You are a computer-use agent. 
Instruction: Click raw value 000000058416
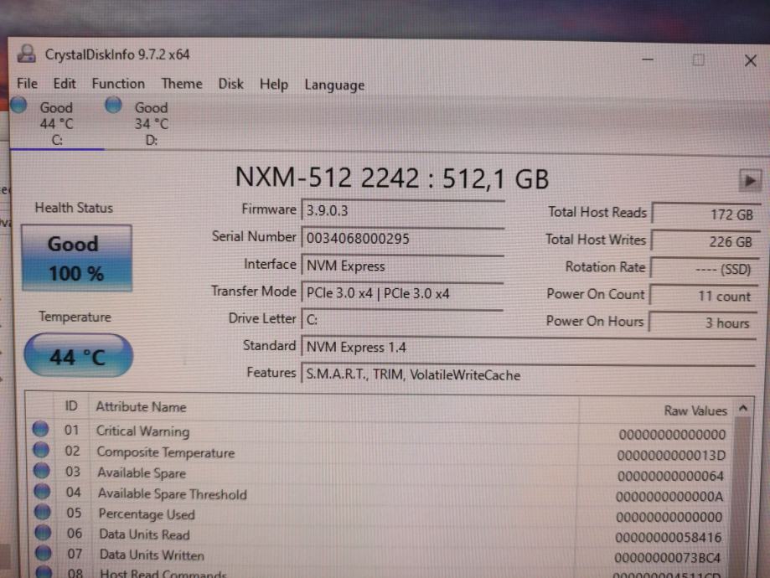(669, 537)
